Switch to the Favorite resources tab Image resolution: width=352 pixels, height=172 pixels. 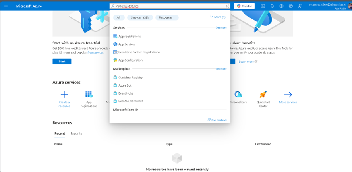pos(76,133)
